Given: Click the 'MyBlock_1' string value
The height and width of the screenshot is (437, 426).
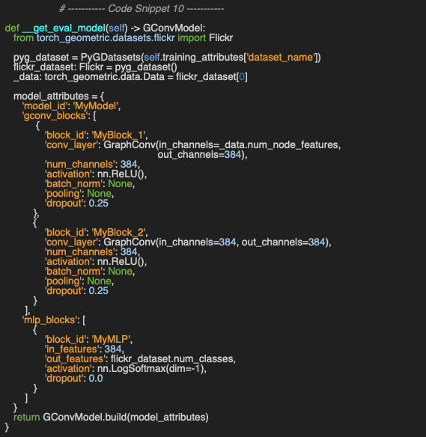Looking at the screenshot, I should (119, 135).
